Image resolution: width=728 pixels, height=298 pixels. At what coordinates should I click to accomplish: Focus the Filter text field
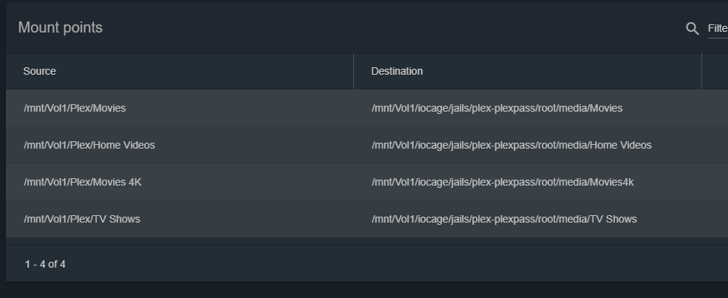pos(717,28)
